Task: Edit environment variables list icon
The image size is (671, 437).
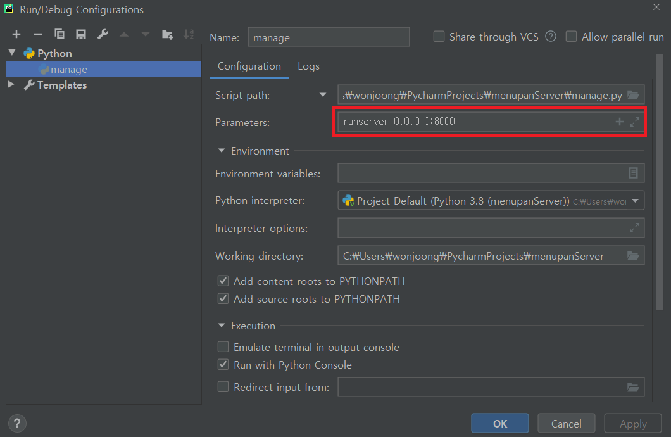Action: (x=634, y=173)
